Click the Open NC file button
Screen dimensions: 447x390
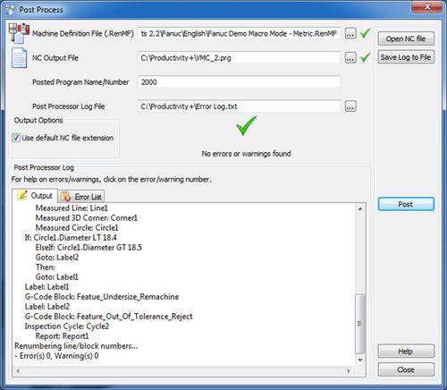click(406, 38)
